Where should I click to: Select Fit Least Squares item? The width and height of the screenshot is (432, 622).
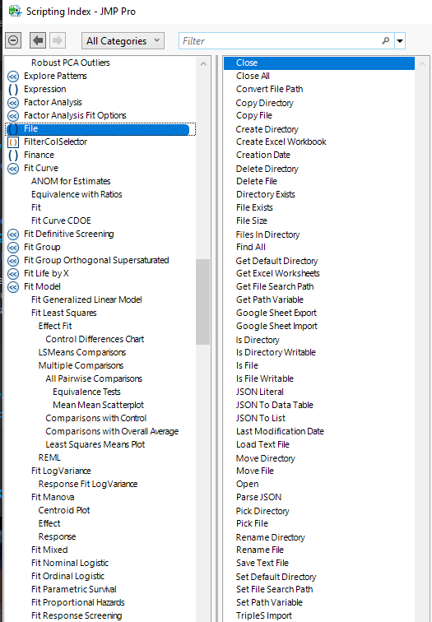64,313
